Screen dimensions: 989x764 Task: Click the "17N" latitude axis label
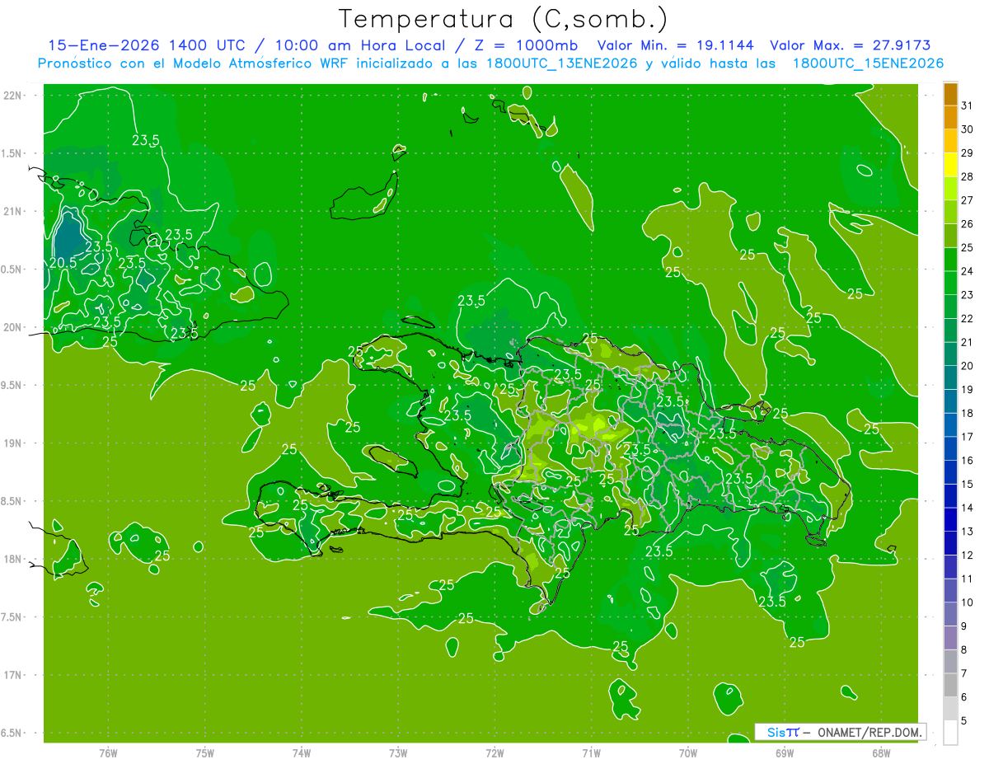(x=12, y=675)
